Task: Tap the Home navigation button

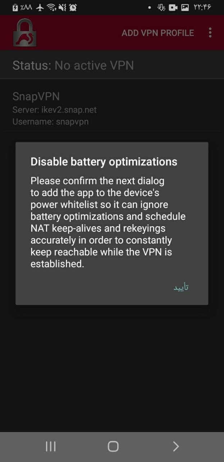Action: (113, 446)
